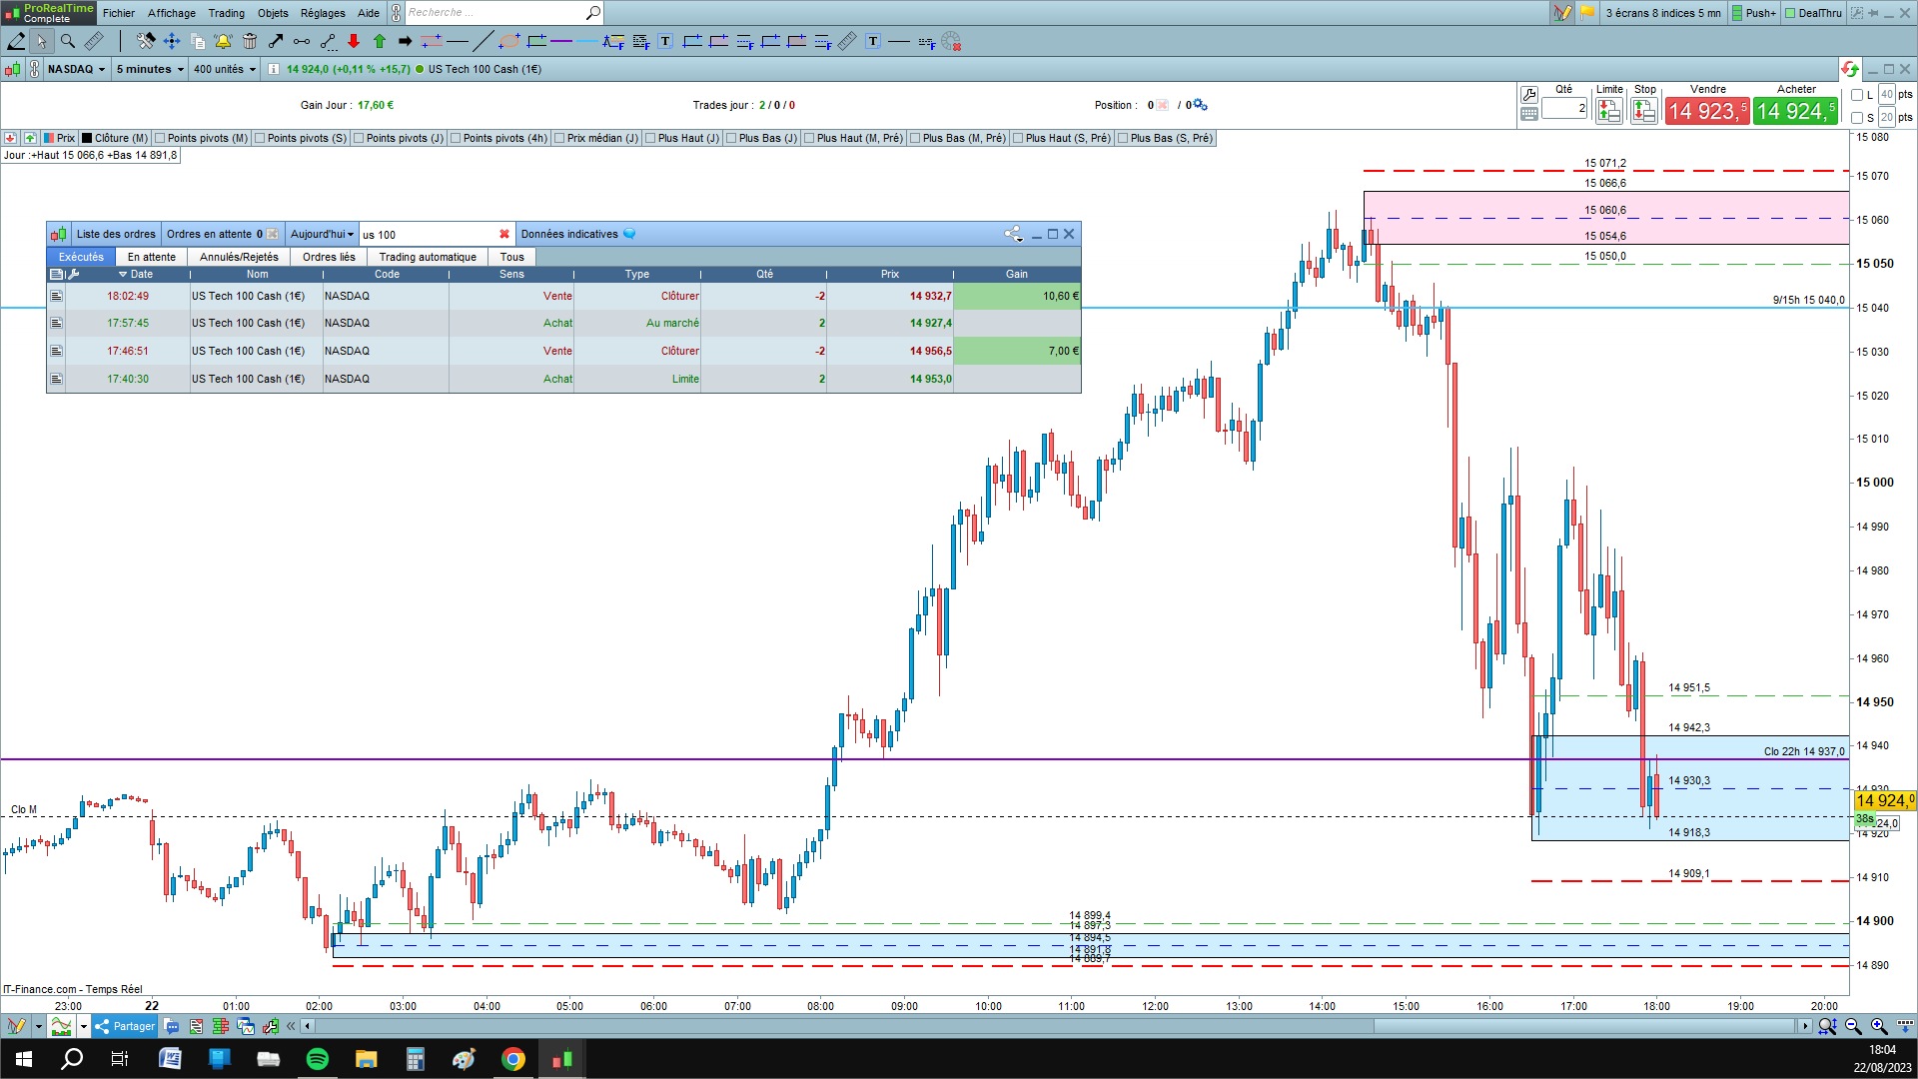Viewport: 1918px width, 1079px height.
Task: Select the green up arrow tool
Action: [x=380, y=41]
